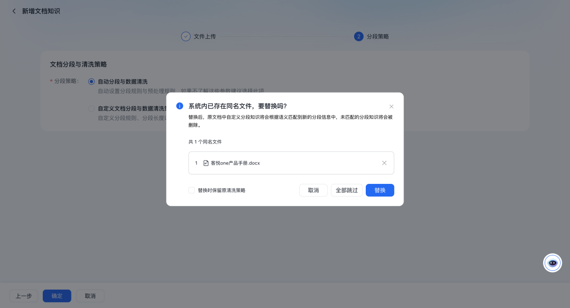
Task: Click 取消 in the bottom action bar
Action: (x=90, y=296)
